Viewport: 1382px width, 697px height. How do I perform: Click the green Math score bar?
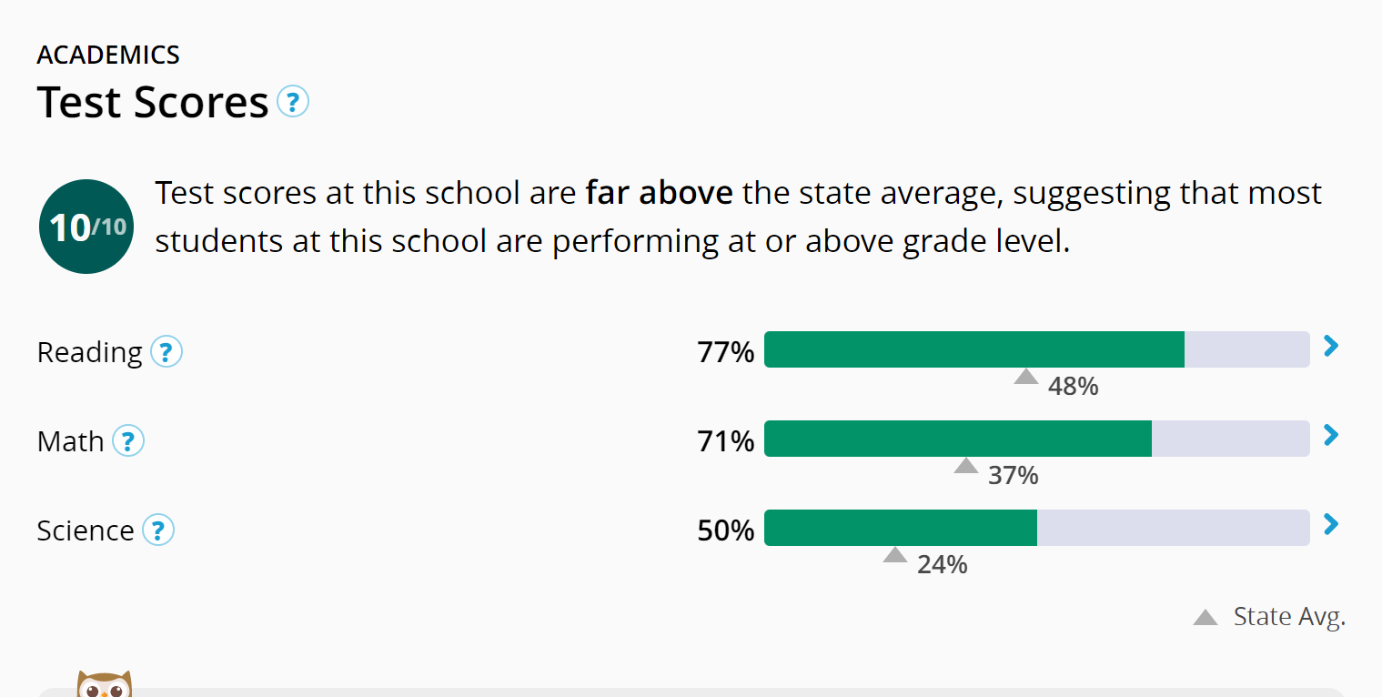pos(957,439)
